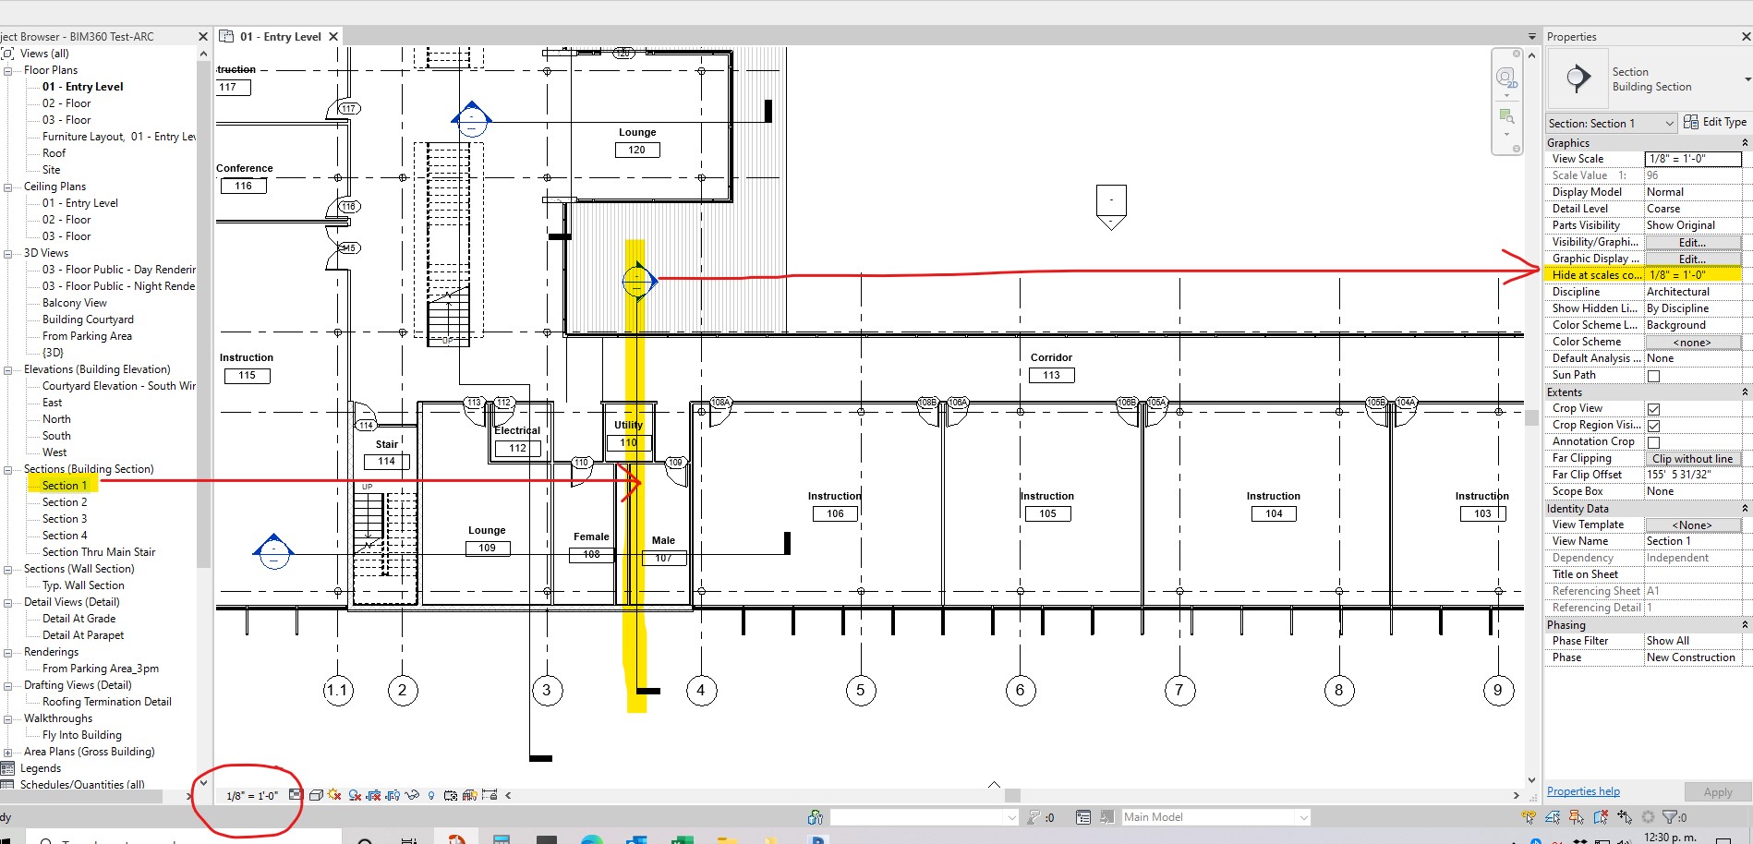Viewport: 1753px width, 844px height.
Task: Expand the Area Plans (Gross Building) node
Action: point(7,751)
